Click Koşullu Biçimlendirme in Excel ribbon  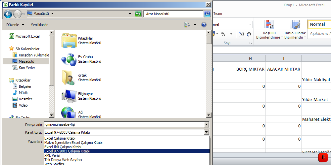tap(269, 29)
